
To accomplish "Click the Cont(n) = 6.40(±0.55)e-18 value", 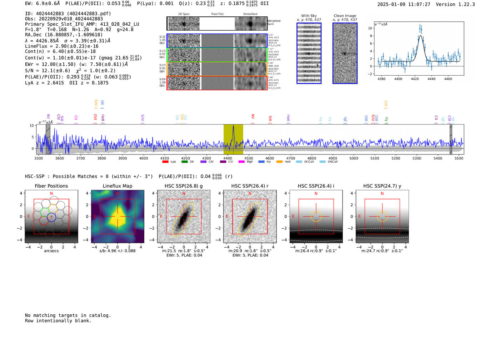I will (60, 51).
